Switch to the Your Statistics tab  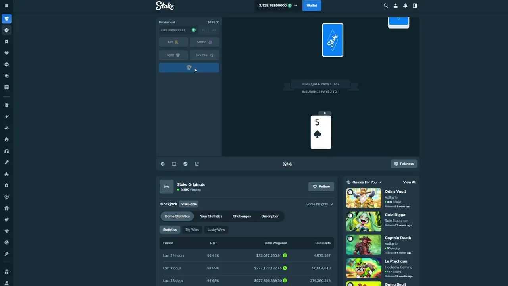point(211,216)
